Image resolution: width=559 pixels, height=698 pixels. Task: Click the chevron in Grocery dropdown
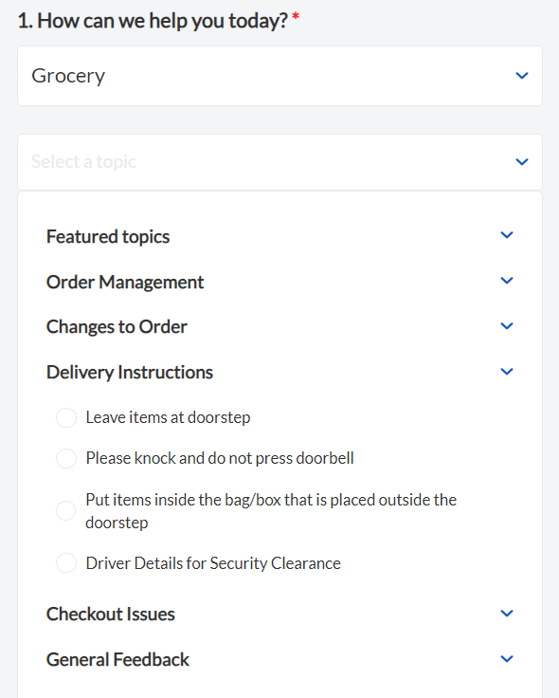[522, 76]
